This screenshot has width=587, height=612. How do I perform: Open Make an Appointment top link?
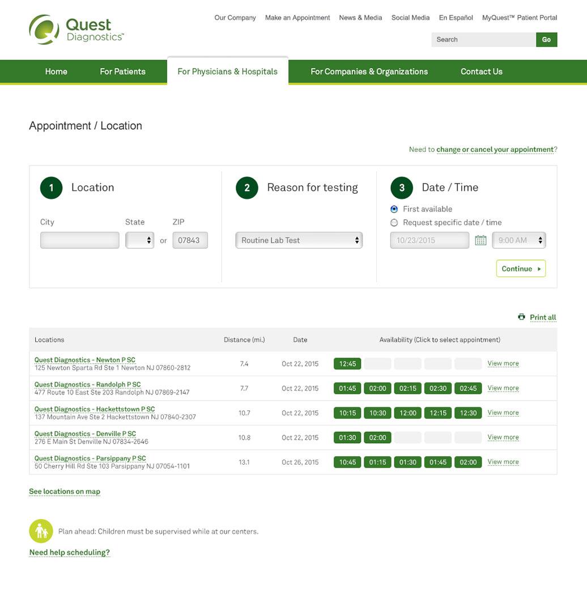pos(297,18)
